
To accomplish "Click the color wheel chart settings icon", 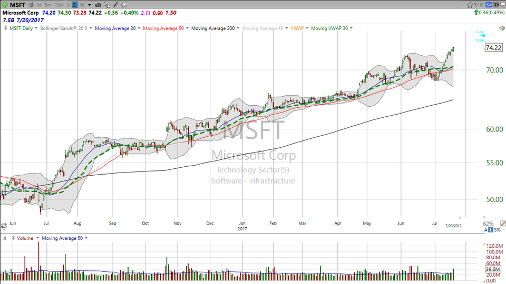I will click(502, 28).
